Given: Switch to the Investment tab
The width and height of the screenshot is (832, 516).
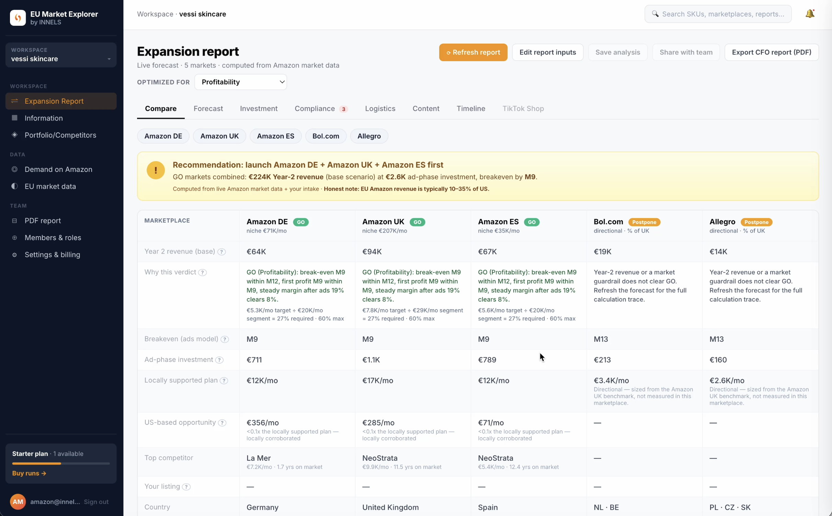Looking at the screenshot, I should click(x=259, y=108).
